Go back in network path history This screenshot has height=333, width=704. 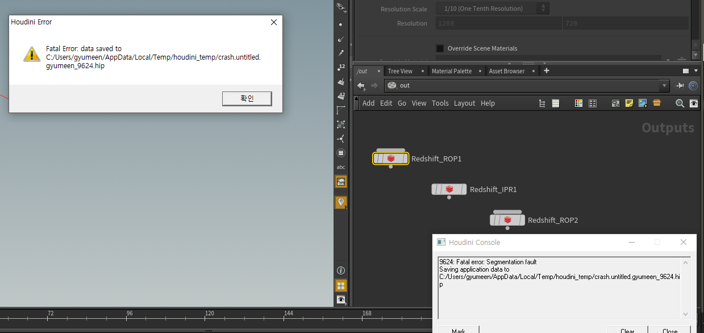(361, 85)
